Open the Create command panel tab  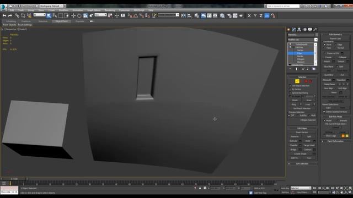(x=288, y=29)
